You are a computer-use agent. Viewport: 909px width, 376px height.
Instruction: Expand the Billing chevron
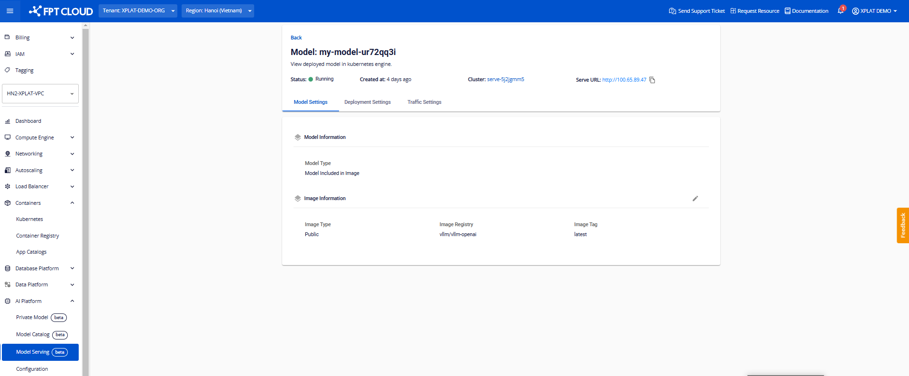[72, 37]
